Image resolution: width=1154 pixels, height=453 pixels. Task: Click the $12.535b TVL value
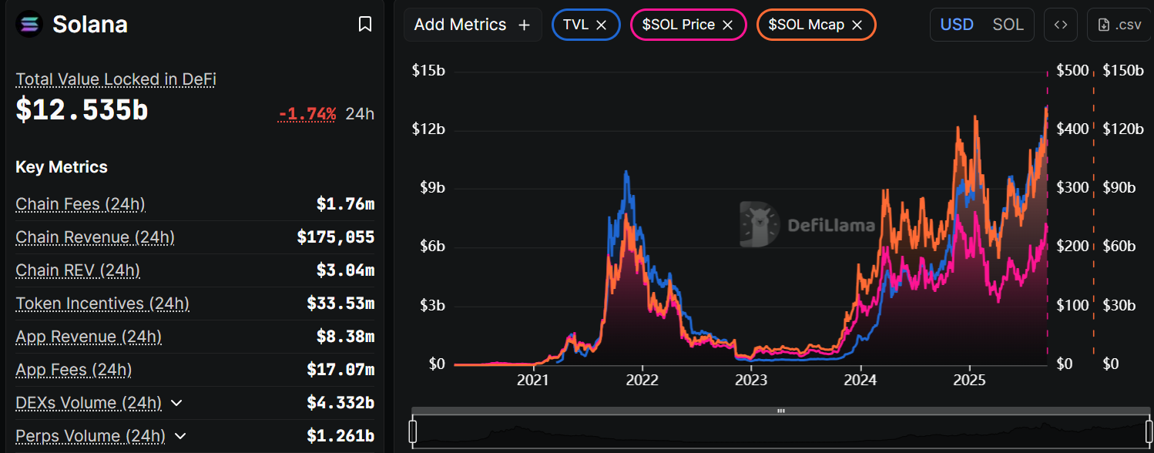tap(82, 110)
